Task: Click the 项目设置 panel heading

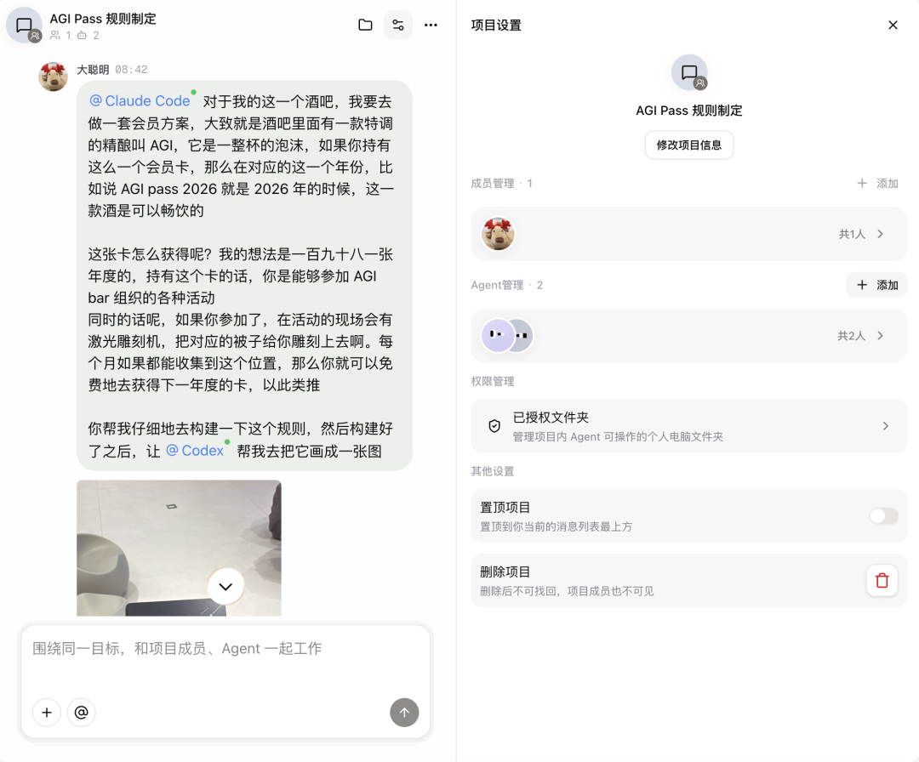Action: coord(496,26)
